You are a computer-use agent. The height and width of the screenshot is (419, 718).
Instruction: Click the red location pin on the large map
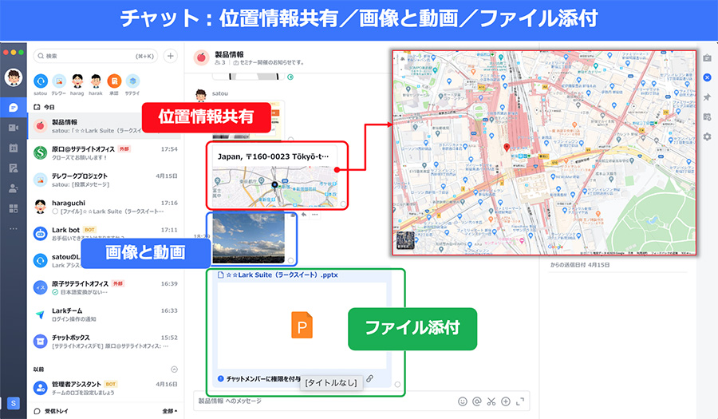(x=507, y=148)
